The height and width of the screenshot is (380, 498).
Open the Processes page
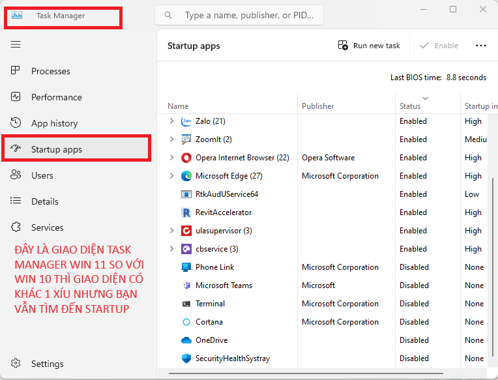(x=50, y=71)
